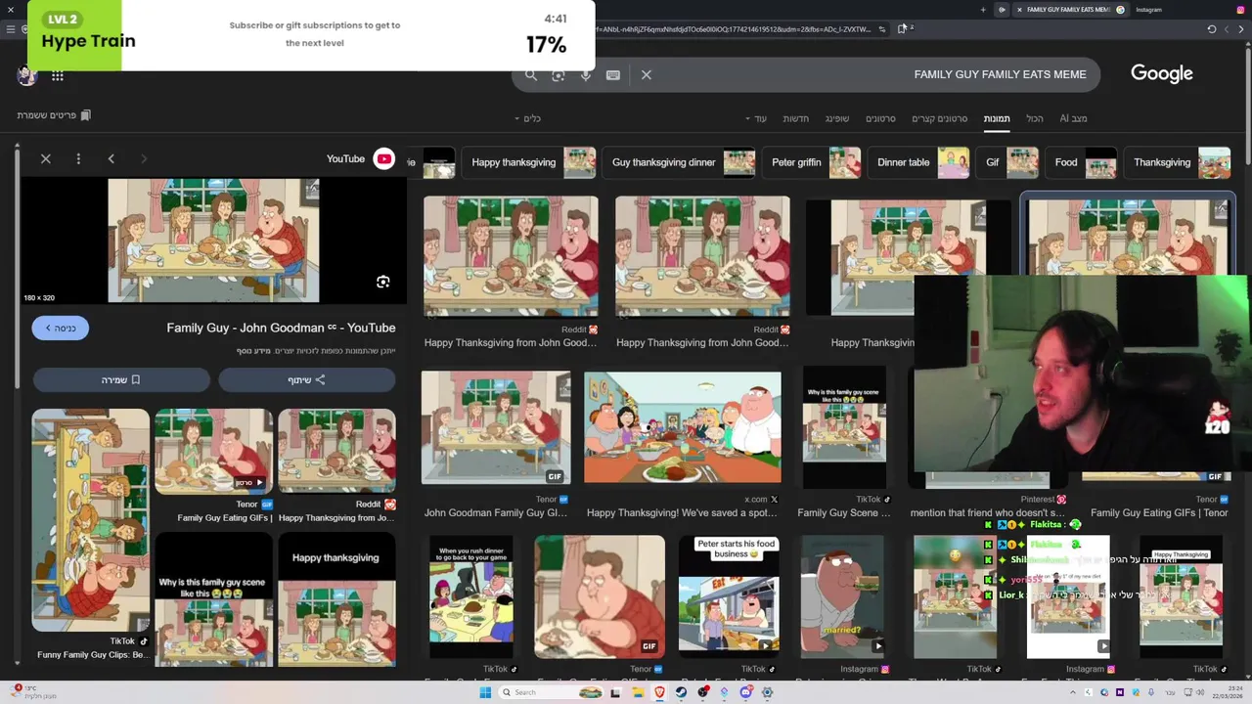The width and height of the screenshot is (1252, 704).
Task: Switch to מצב AI tab
Action: 1073,118
